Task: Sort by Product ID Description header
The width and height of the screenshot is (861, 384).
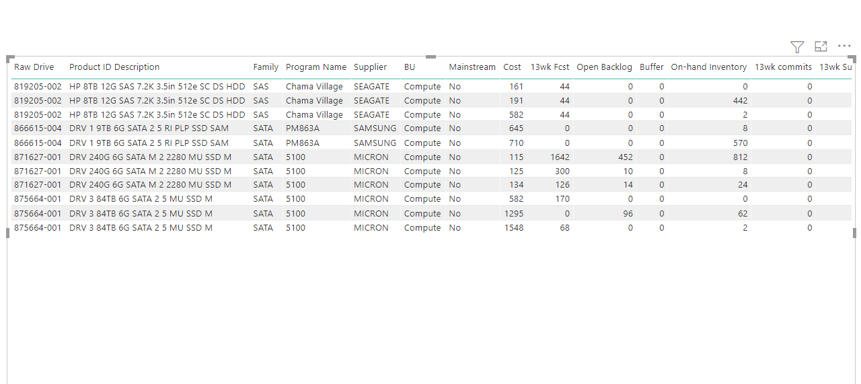Action: click(x=114, y=67)
